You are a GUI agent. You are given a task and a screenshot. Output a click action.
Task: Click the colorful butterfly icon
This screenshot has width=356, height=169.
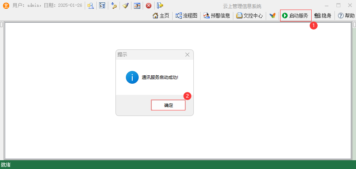272,16
